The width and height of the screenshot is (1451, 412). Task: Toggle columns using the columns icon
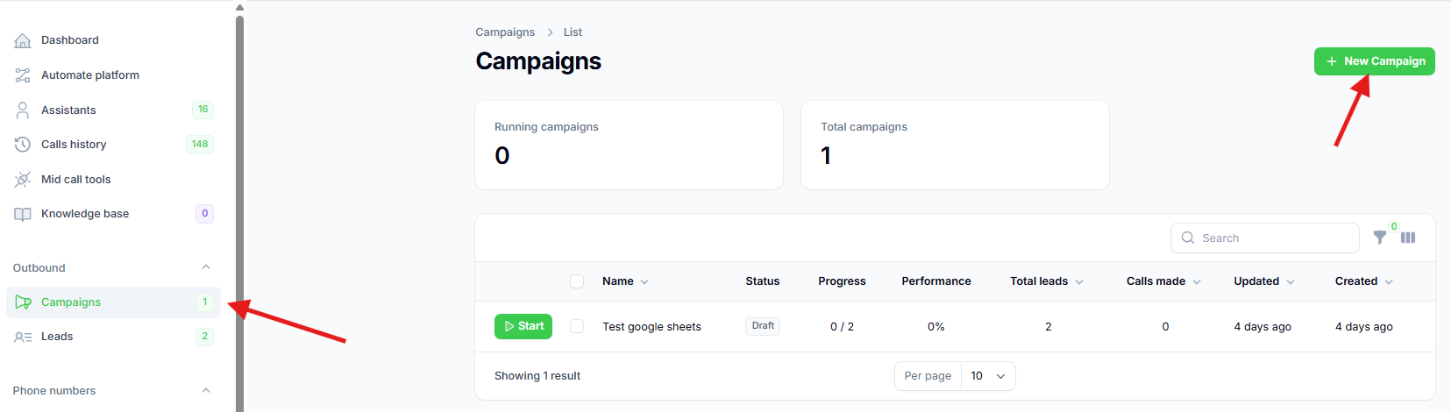[x=1408, y=238]
